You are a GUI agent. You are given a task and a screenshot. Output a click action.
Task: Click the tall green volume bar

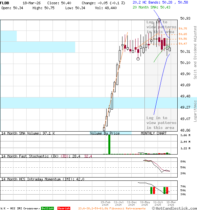[x=109, y=144]
